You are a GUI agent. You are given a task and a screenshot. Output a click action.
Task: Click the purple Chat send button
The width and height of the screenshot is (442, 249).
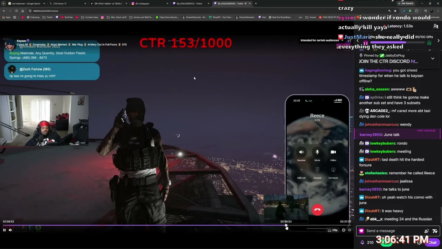(x=432, y=242)
